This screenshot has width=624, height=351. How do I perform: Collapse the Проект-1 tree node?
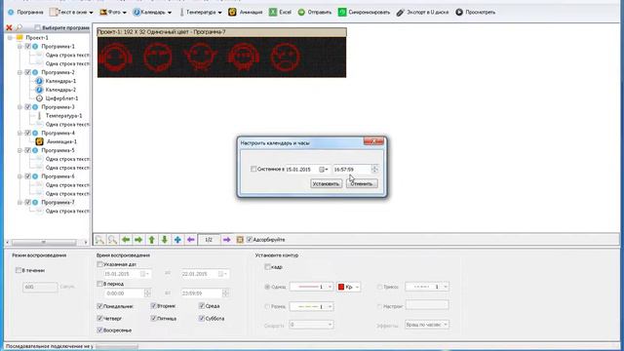pos(11,38)
